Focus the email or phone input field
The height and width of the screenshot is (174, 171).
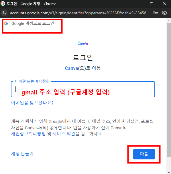83,89
